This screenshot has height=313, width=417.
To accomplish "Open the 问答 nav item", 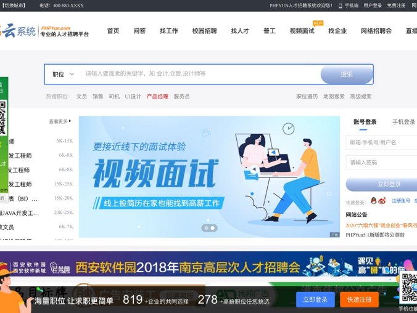I will point(139,31).
